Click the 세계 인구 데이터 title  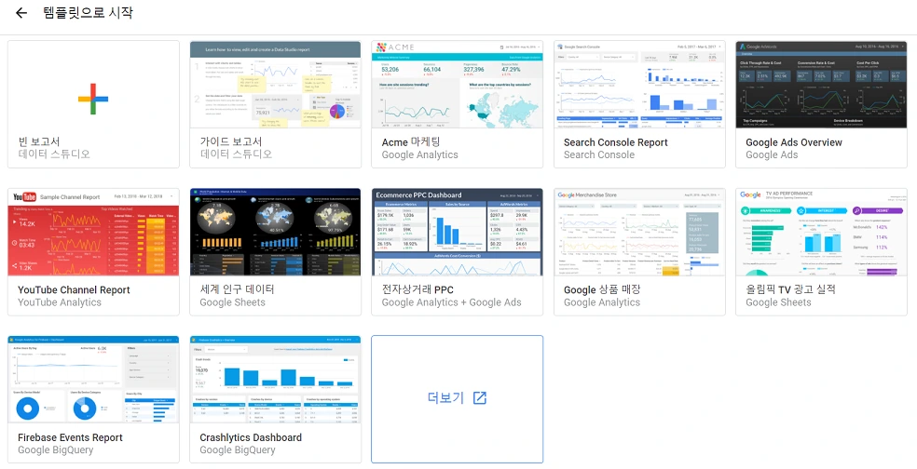click(x=237, y=289)
